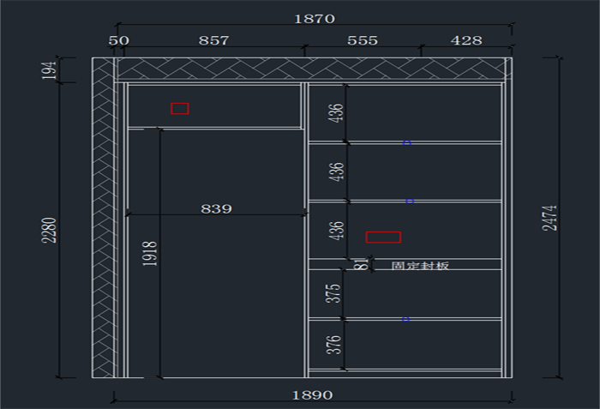This screenshot has width=600, height=409.
Task: Select the 固定封板 text label
Action: click(x=420, y=266)
